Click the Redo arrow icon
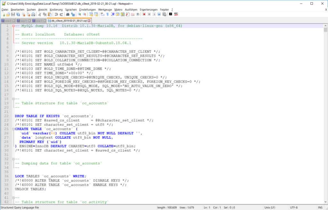This screenshot has width=328, height=210. pos(61,14)
